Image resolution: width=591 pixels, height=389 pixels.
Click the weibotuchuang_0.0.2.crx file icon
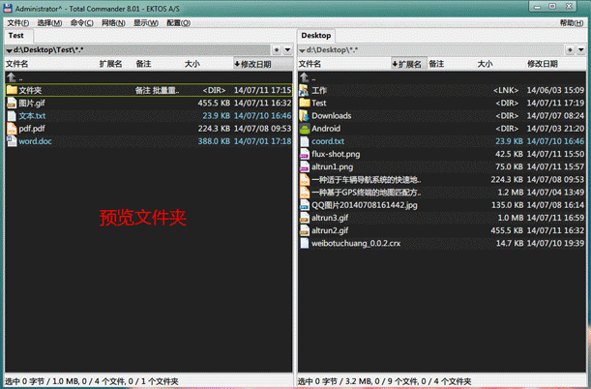(x=304, y=243)
